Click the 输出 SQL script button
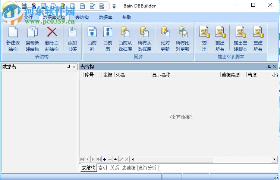Image resolution: width=280 pixels, height=180 pixels. click(204, 39)
